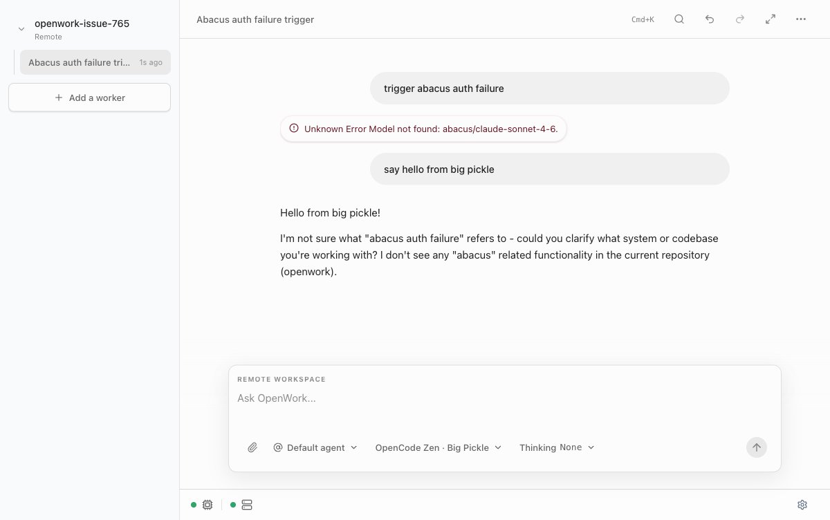The image size is (830, 520).
Task: Click the error alert icon
Action: 294,129
